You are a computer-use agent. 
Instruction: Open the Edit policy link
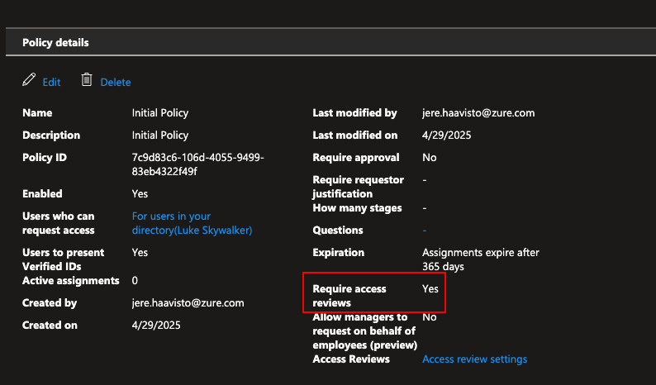pos(51,83)
